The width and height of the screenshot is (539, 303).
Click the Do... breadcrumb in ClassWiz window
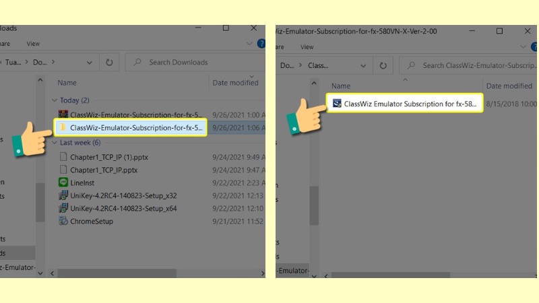click(287, 65)
